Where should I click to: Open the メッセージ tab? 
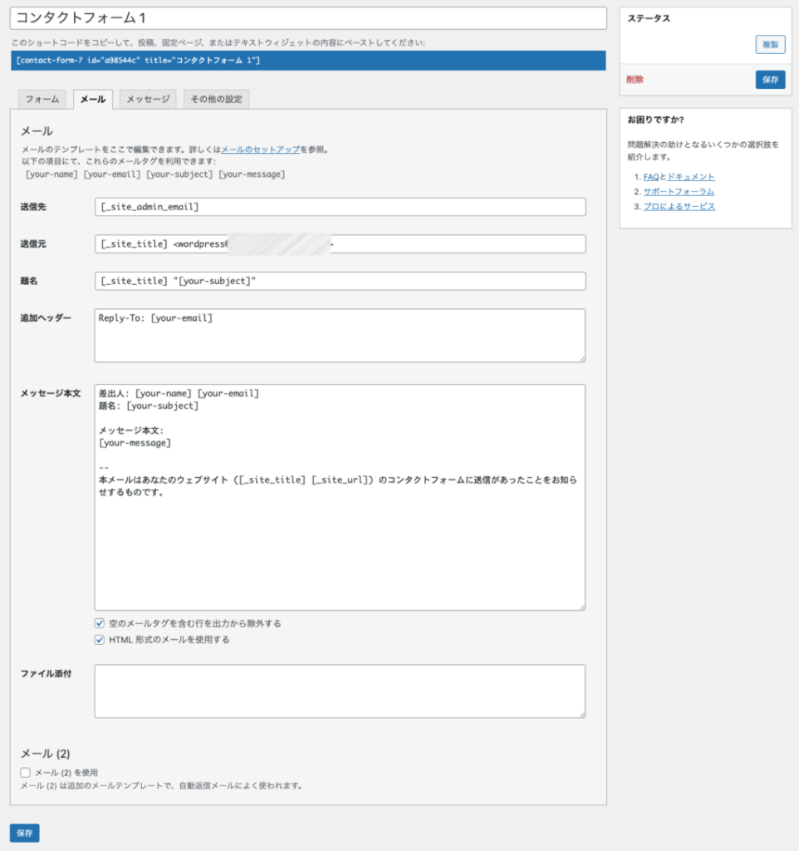147,99
